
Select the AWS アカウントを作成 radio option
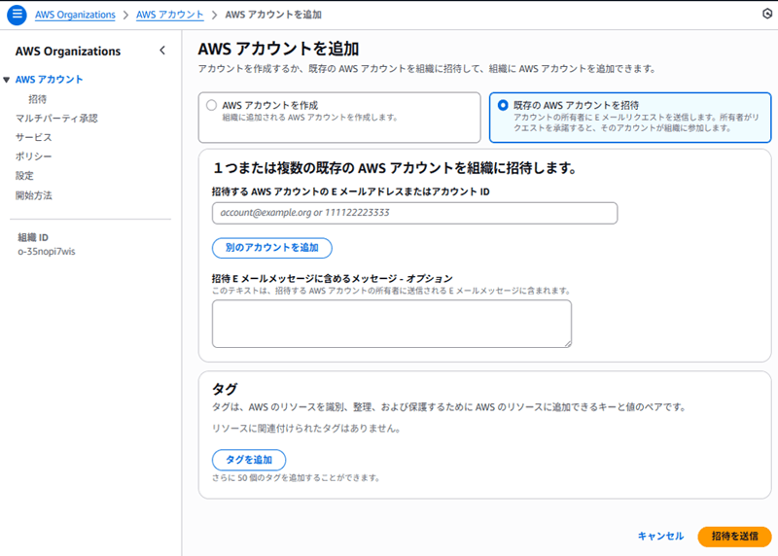(211, 105)
